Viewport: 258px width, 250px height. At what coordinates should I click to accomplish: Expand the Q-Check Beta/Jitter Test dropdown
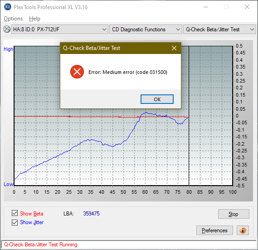(219, 29)
